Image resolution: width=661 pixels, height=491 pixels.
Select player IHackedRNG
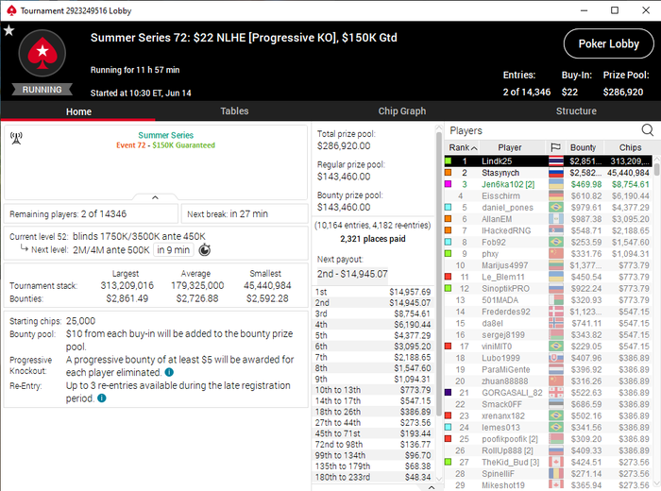pos(548,230)
